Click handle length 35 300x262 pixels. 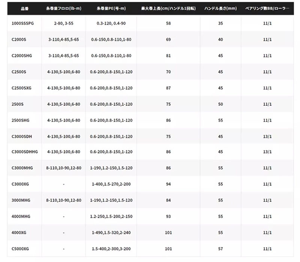coord(220,23)
